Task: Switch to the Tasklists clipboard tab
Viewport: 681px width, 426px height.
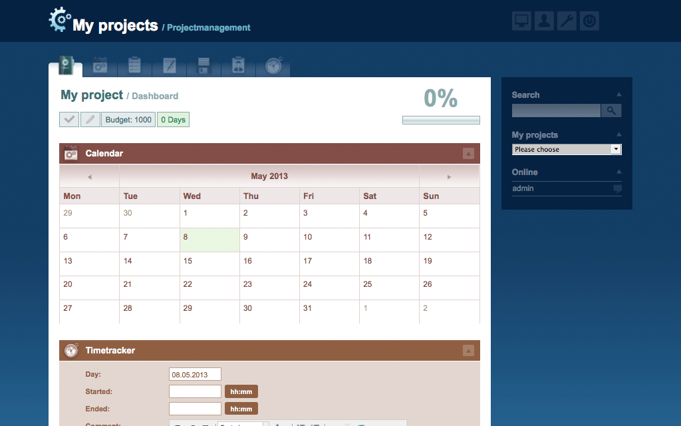Action: [135, 65]
